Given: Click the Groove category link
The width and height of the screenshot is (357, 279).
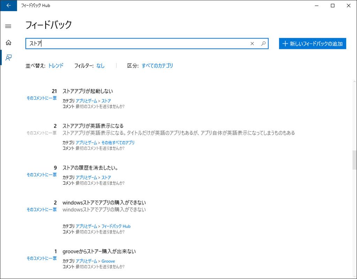Looking at the screenshot, I should click(108, 261).
